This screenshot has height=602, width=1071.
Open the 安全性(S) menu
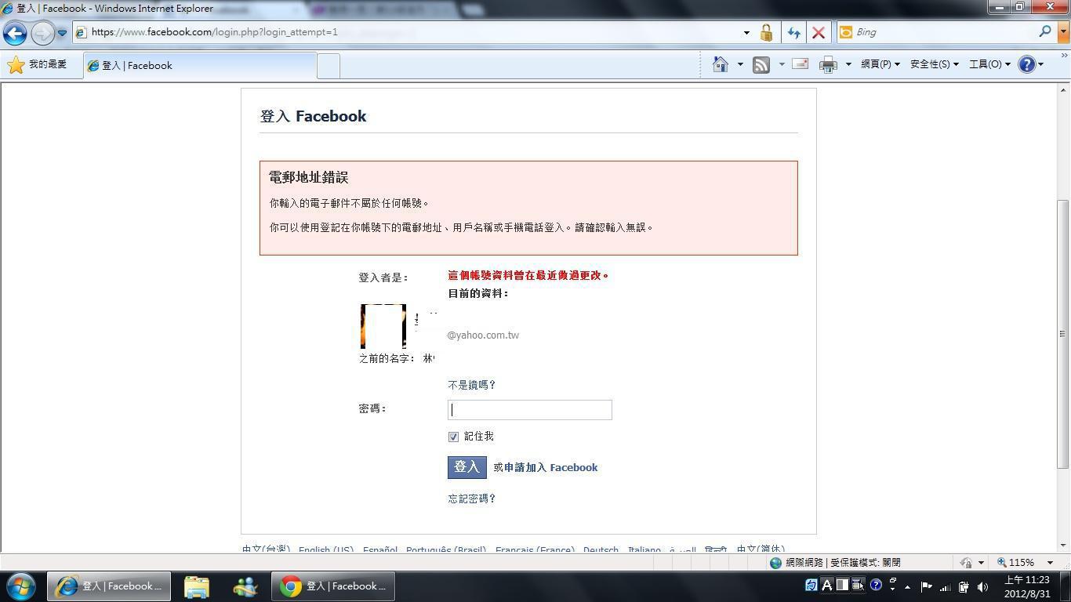(x=934, y=64)
